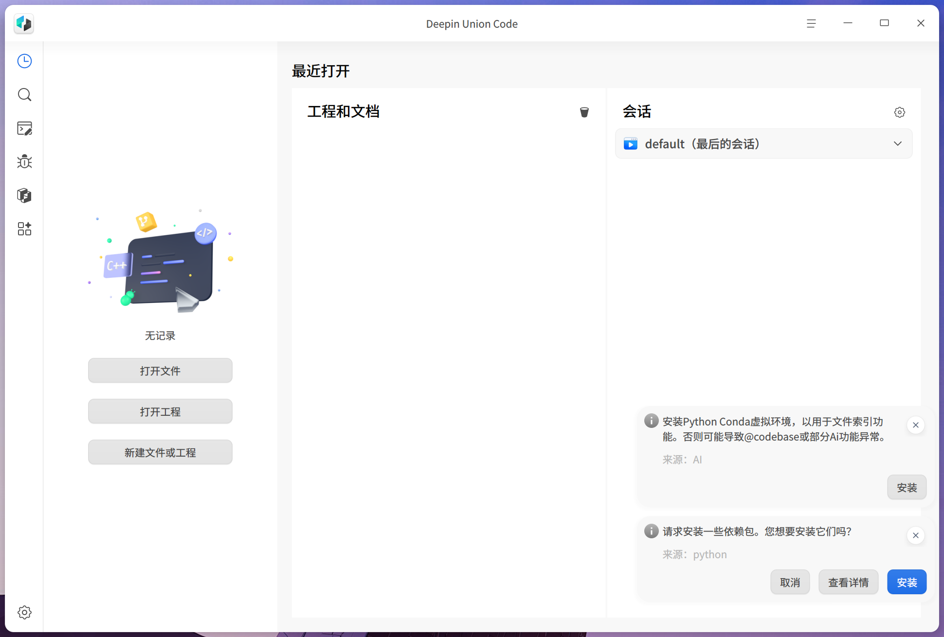Click the 新建文件或工程 button
Screen dimensions: 944x637
point(160,453)
